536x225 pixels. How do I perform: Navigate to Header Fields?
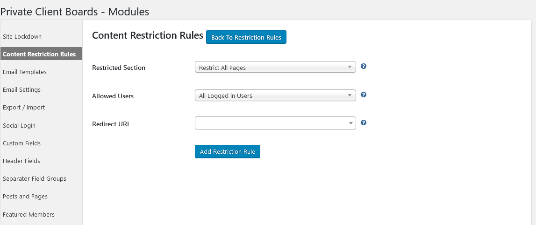(x=21, y=161)
